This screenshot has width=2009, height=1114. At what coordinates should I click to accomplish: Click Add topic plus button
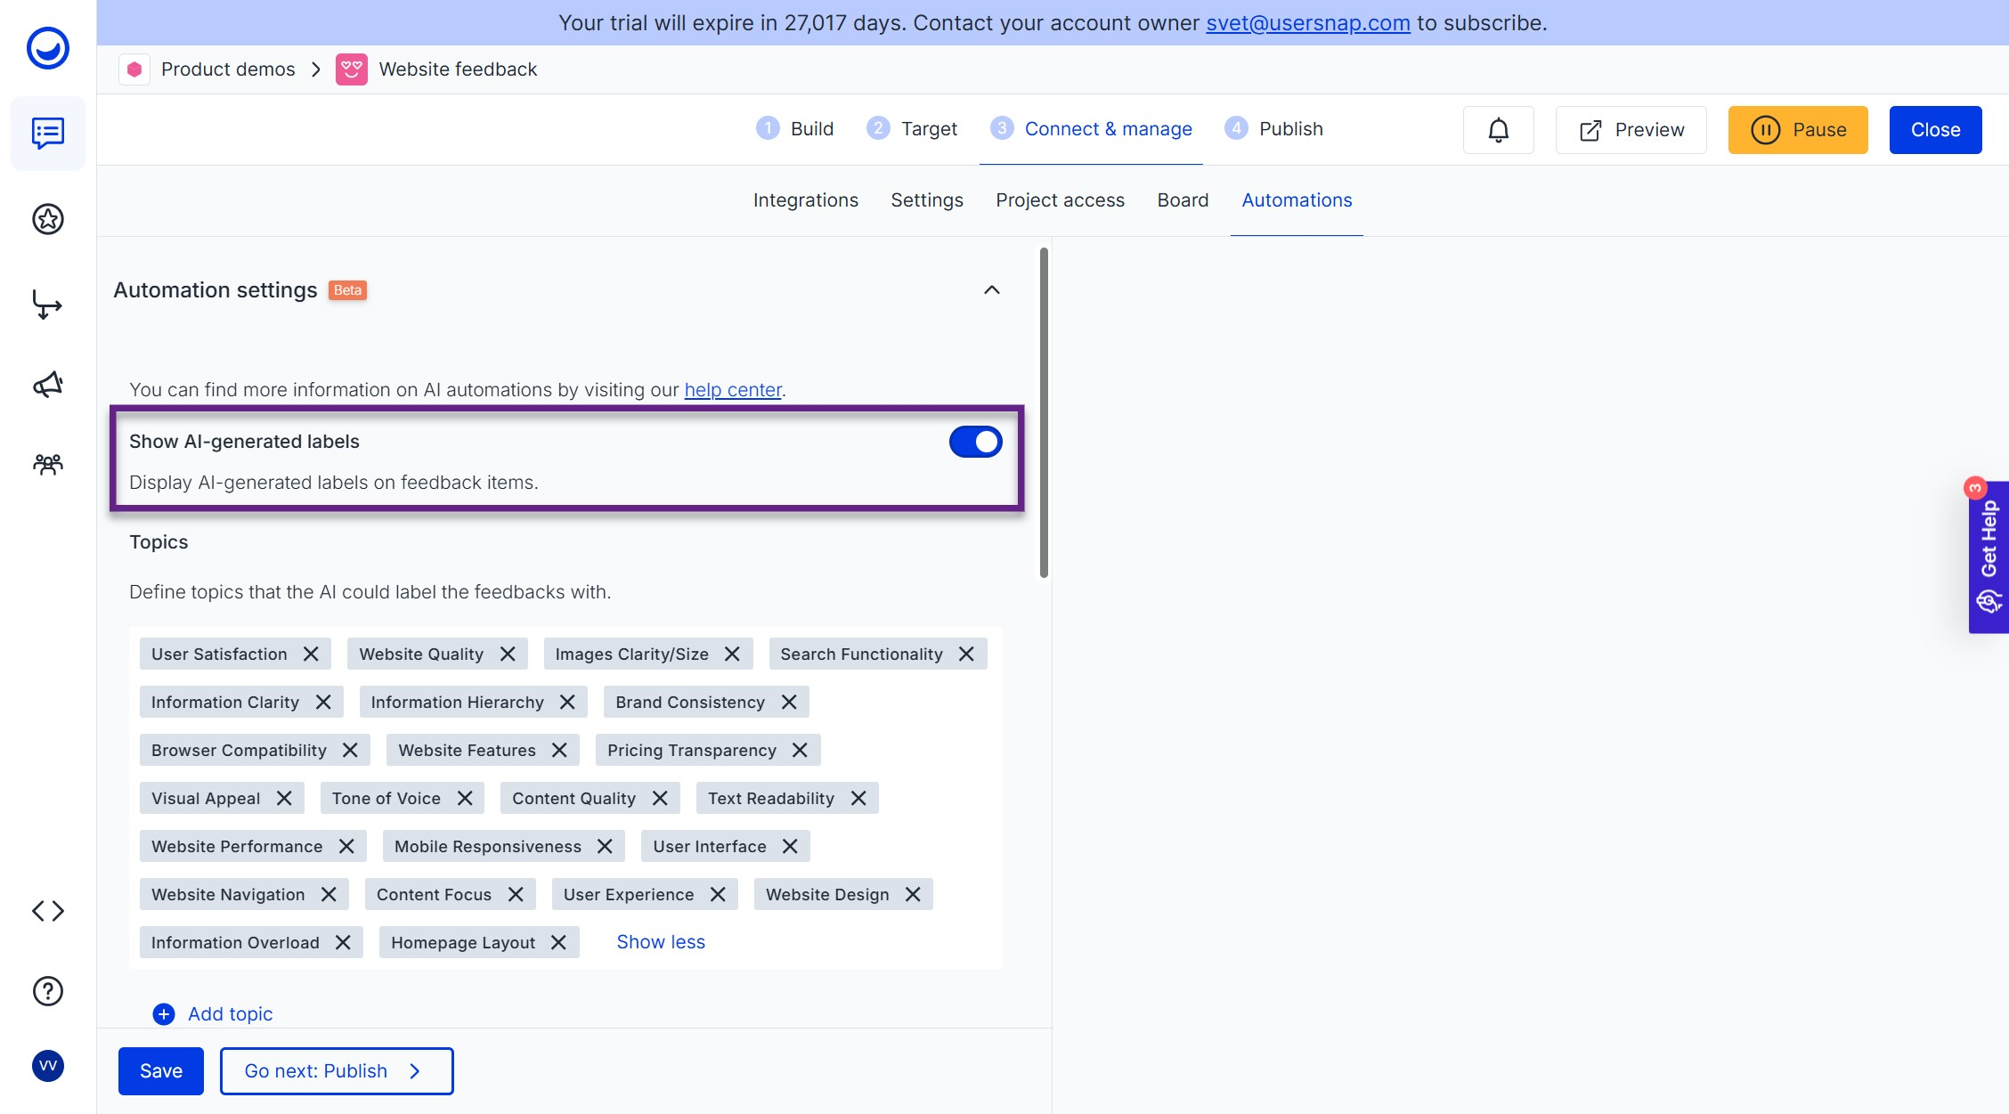164,1014
